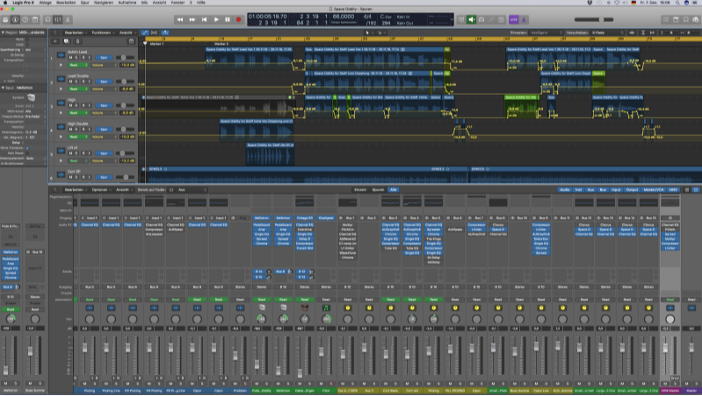The width and height of the screenshot is (702, 396).
Task: Open the Aufnahme menu
Action: pos(127,3)
